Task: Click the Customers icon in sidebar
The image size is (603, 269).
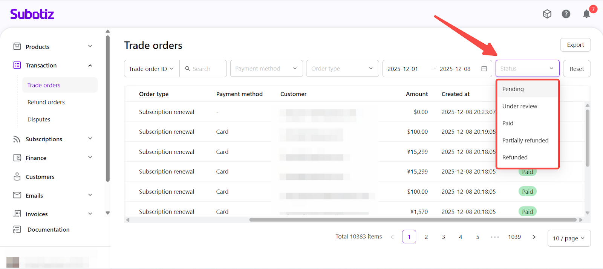Action: pyautogui.click(x=17, y=177)
